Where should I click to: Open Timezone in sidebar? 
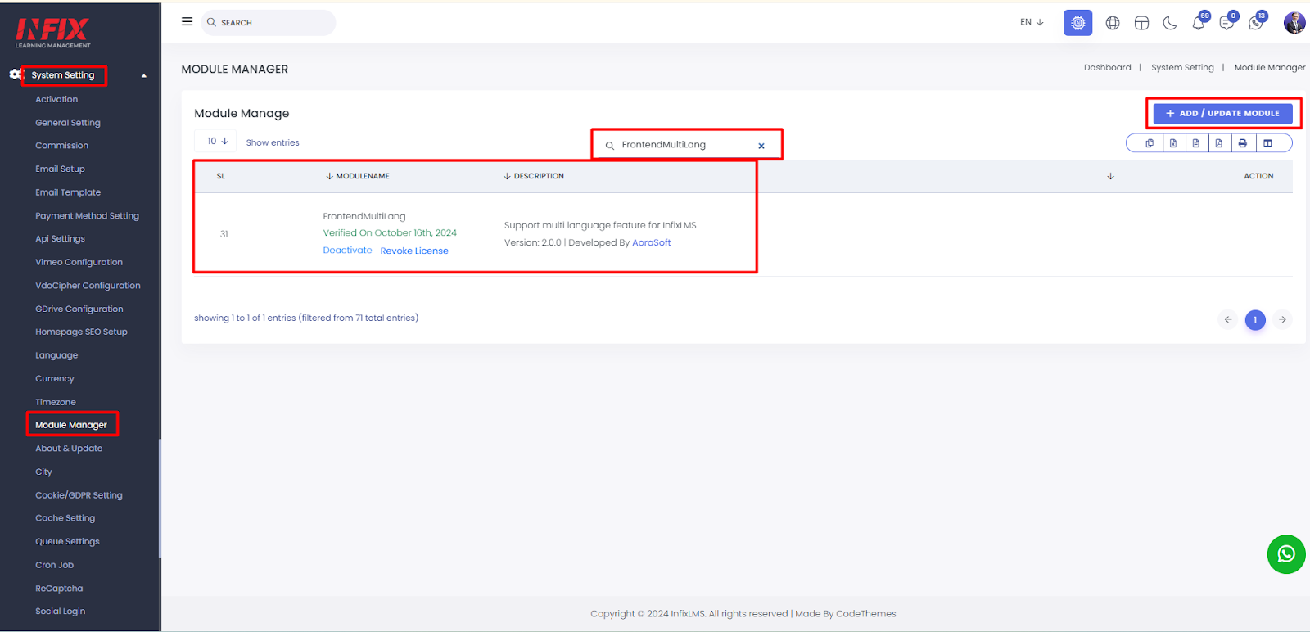[56, 402]
